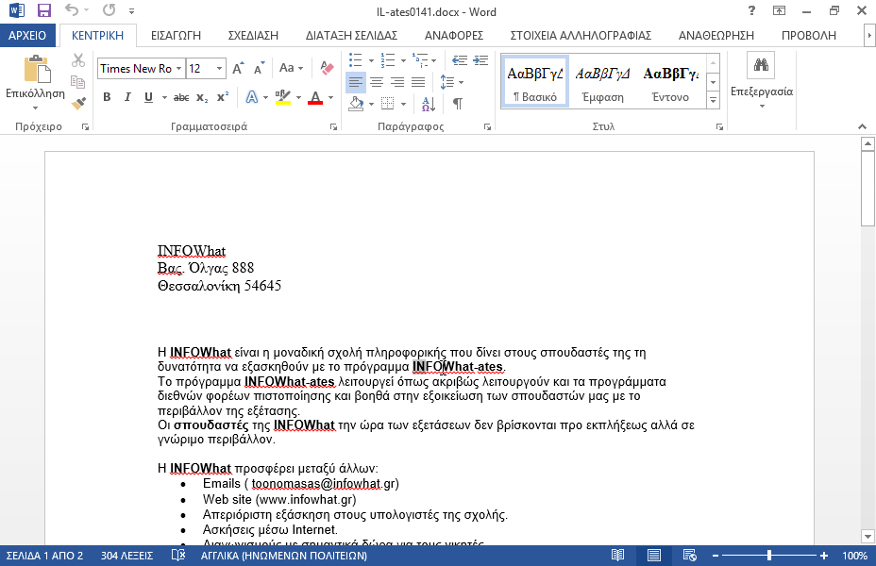Viewport: 876px width, 566px height.
Task: Expand the Styles gallery More button
Action: pos(713,101)
